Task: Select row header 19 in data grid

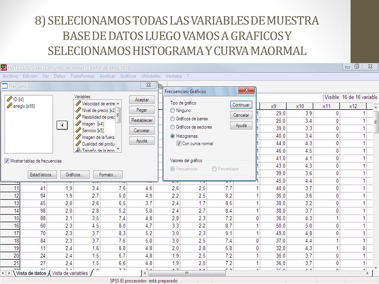Action: point(10,248)
